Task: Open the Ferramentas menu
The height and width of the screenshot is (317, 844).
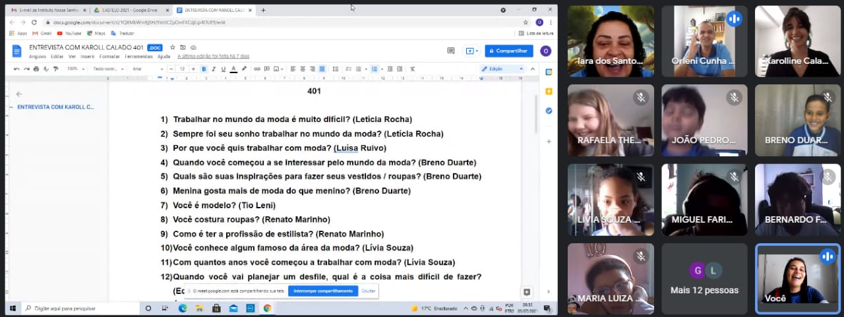Action: pyautogui.click(x=138, y=57)
